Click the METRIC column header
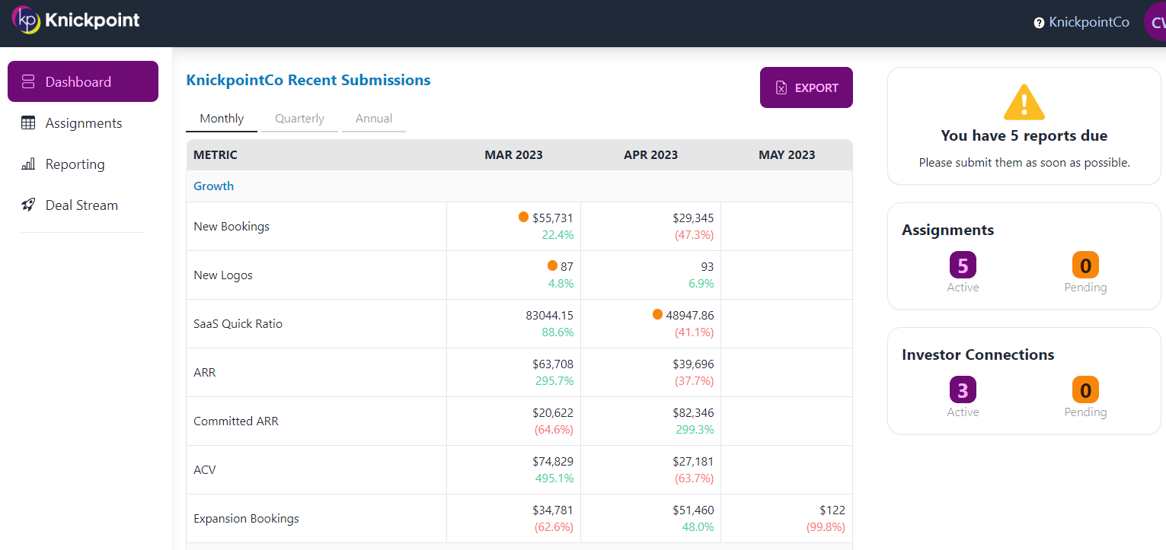This screenshot has height=550, width=1166. [x=216, y=154]
